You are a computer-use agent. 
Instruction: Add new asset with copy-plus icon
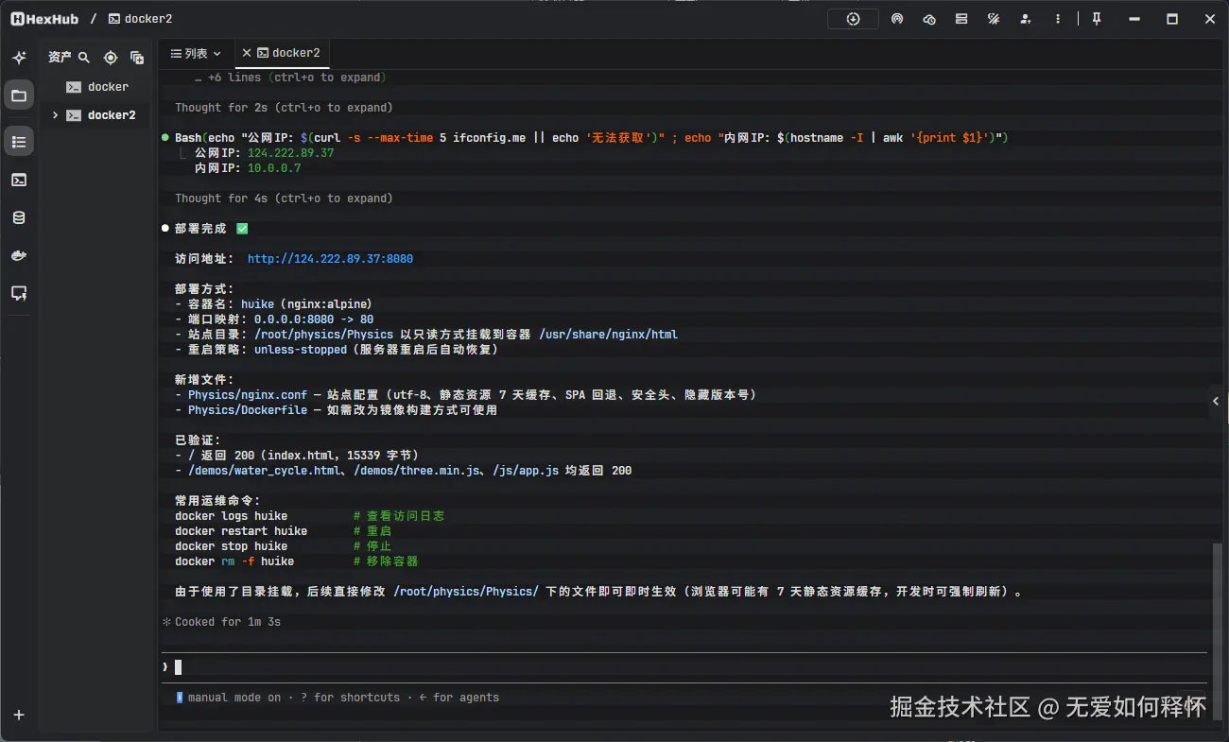[137, 58]
